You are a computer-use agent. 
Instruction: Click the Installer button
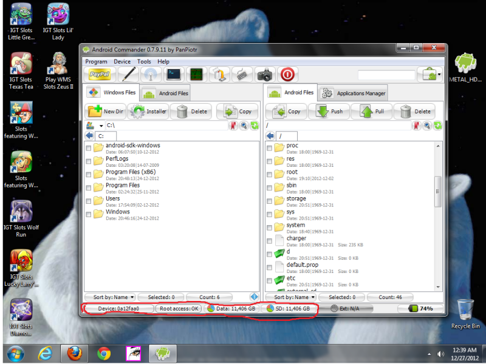148,112
